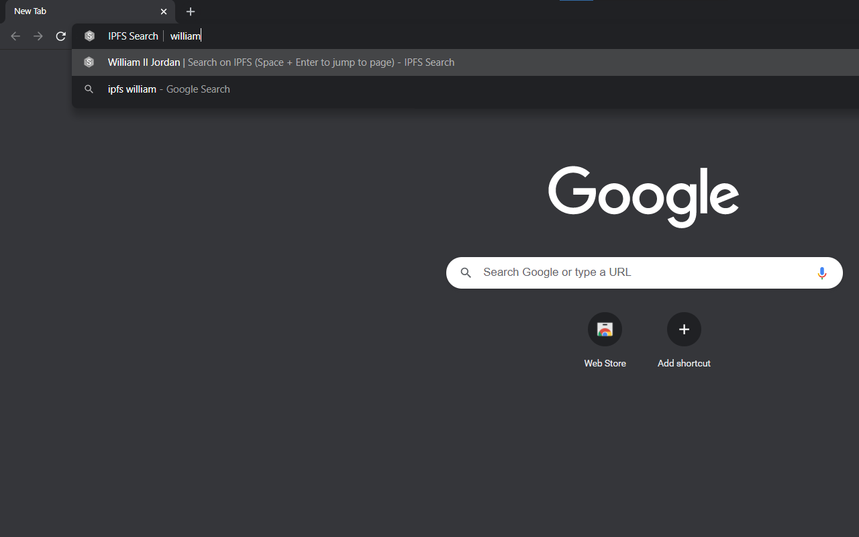Click the typed text 'william' in omnibox
Image resolution: width=859 pixels, height=537 pixels.
click(185, 36)
